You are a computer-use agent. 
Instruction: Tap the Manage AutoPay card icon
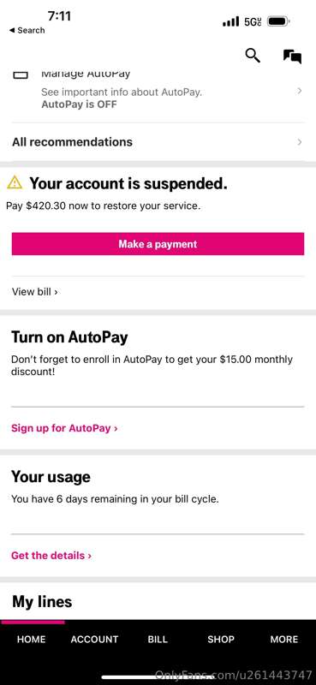pyautogui.click(x=21, y=74)
